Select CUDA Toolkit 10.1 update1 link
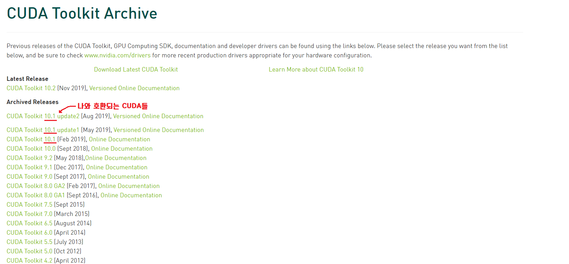Image resolution: width=569 pixels, height=264 pixels. coord(43,130)
